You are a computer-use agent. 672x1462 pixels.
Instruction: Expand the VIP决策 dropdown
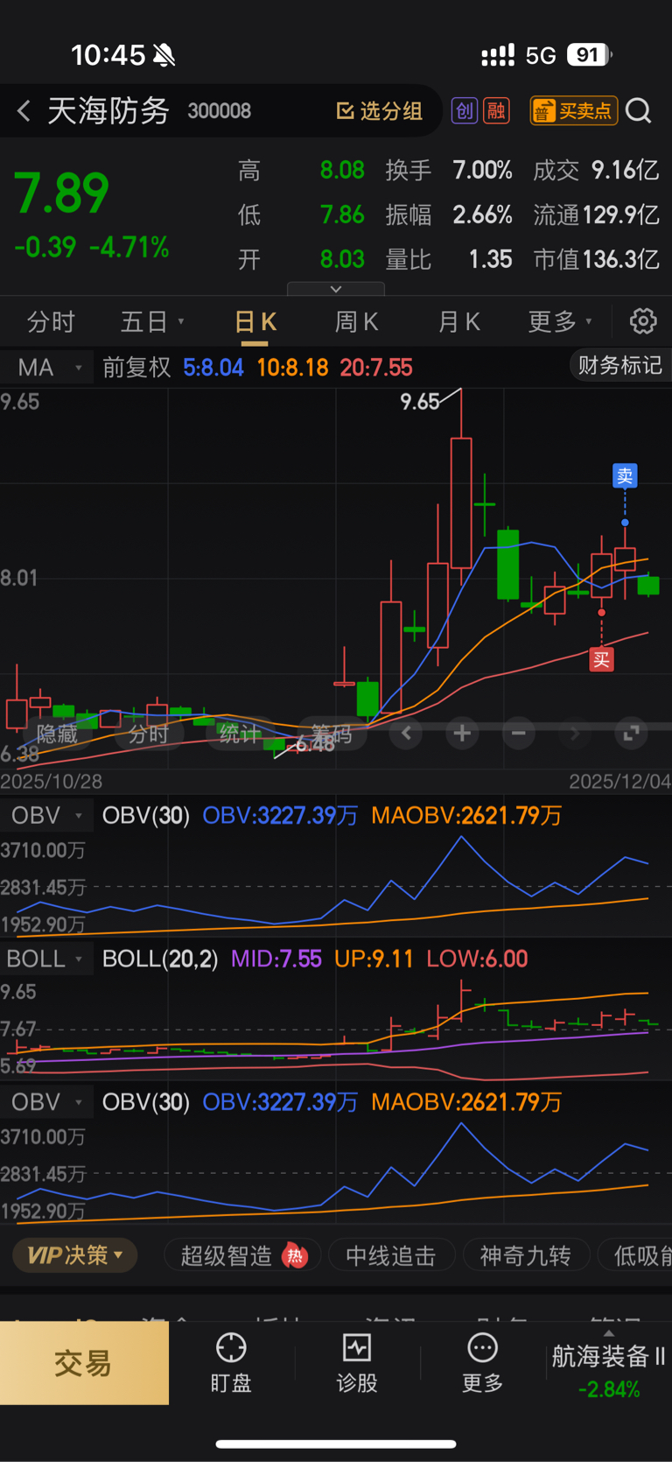[x=75, y=1255]
